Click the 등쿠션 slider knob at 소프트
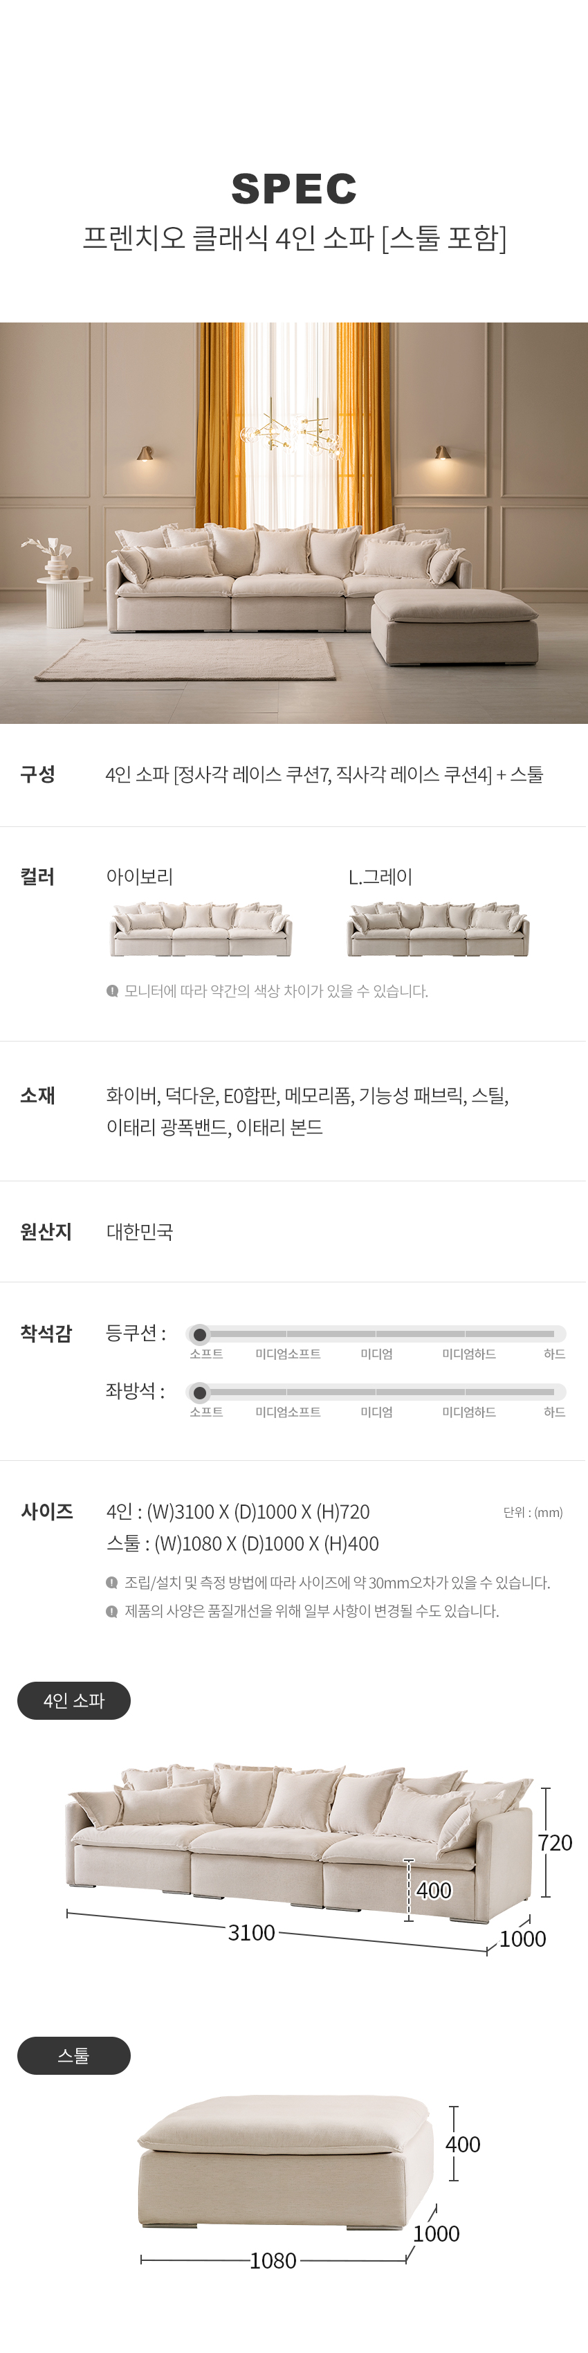This screenshot has width=588, height=2353. click(200, 1334)
